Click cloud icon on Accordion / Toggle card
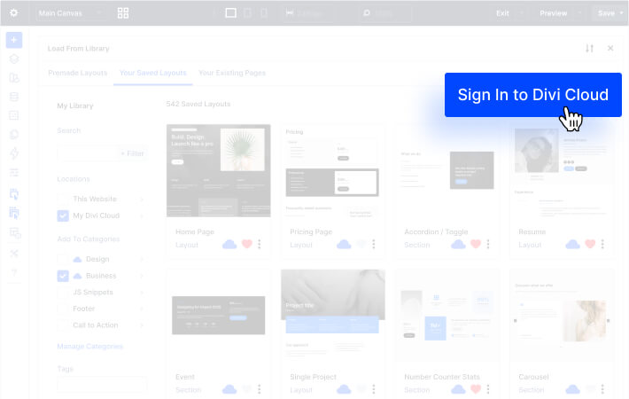 click(458, 244)
